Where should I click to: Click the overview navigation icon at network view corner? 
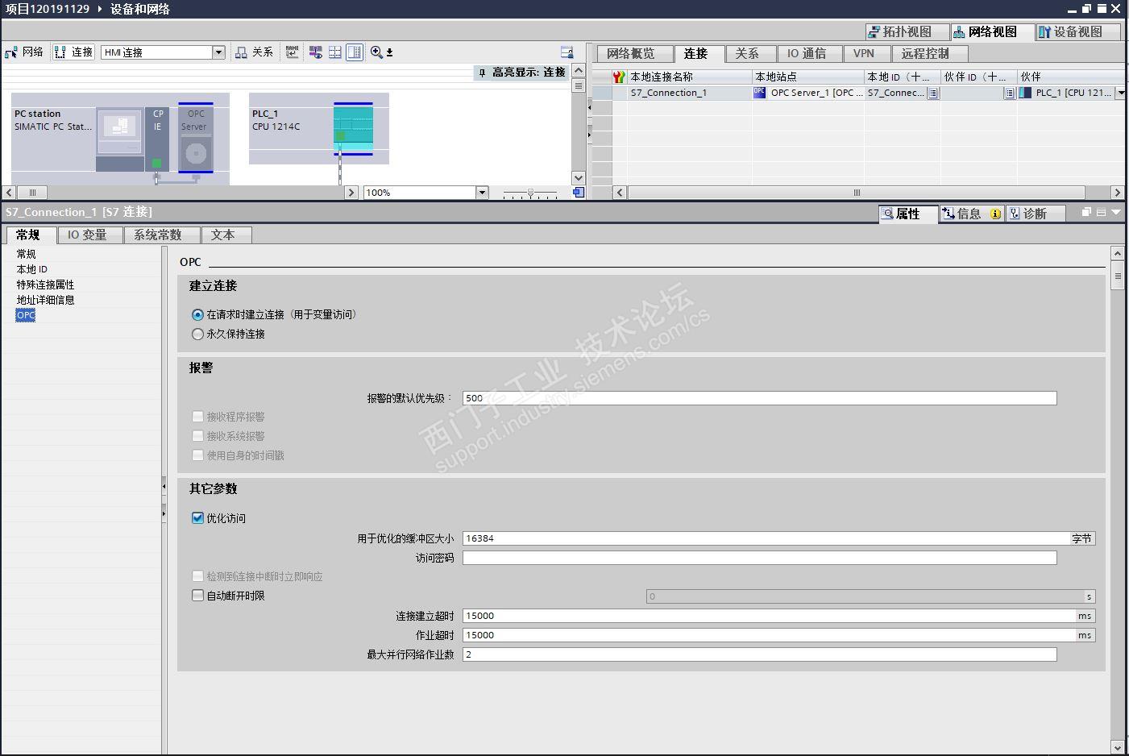click(578, 193)
